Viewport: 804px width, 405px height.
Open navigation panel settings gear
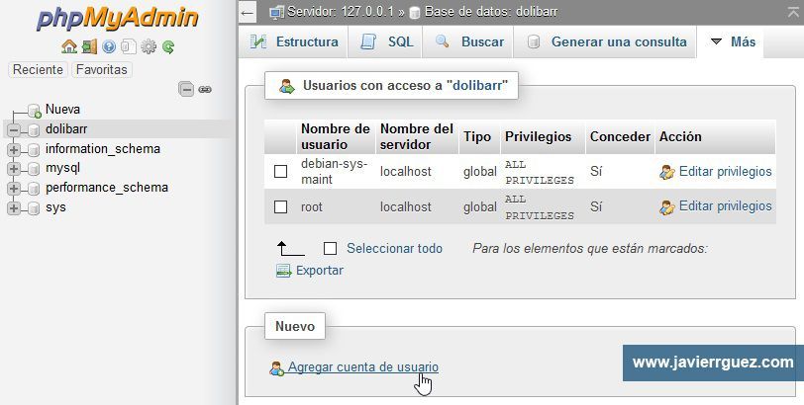coord(149,47)
